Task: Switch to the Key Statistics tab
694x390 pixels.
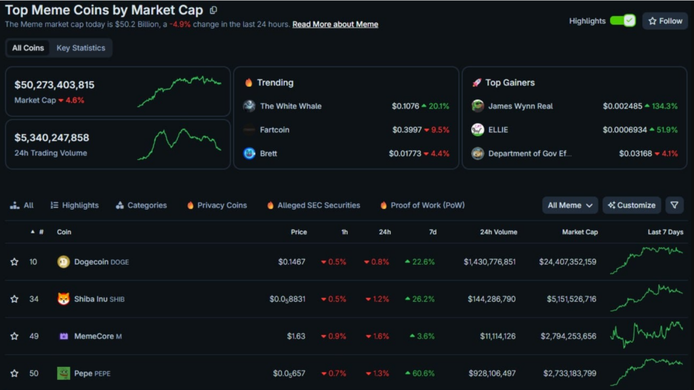Action: [x=81, y=48]
